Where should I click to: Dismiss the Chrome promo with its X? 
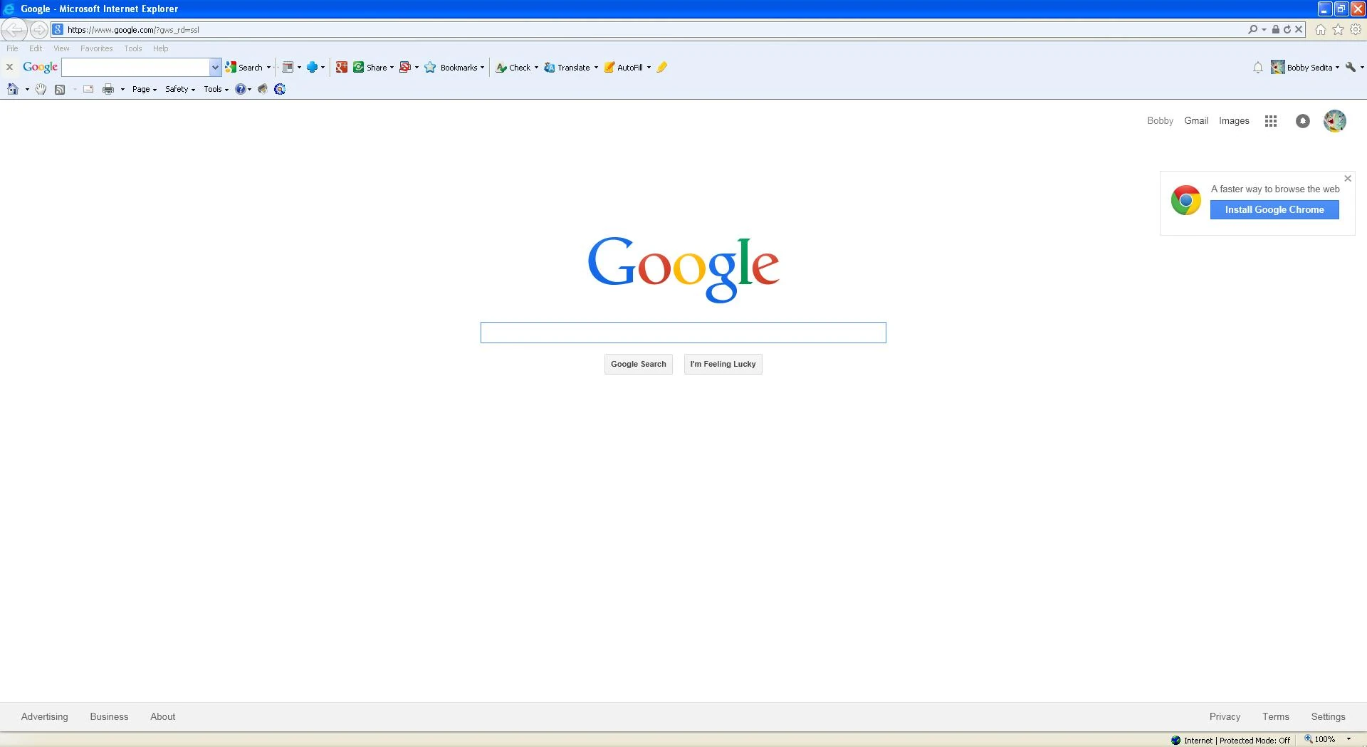pyautogui.click(x=1348, y=179)
